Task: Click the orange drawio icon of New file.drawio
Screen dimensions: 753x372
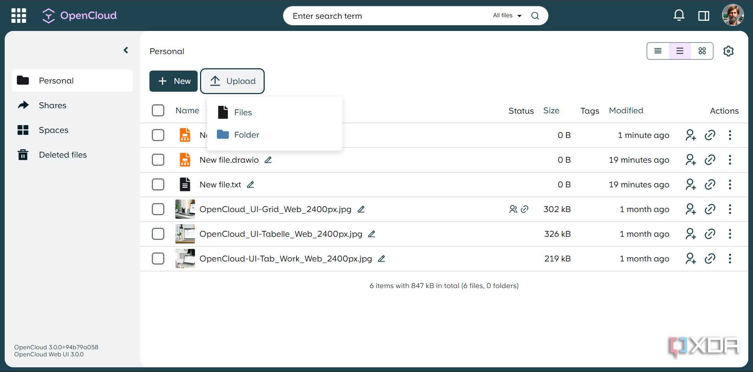Action: [185, 160]
